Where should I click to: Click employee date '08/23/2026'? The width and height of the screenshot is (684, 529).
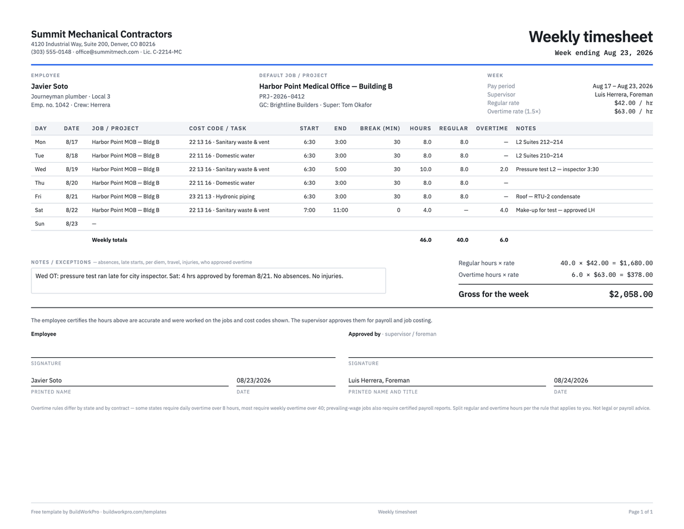(254, 381)
